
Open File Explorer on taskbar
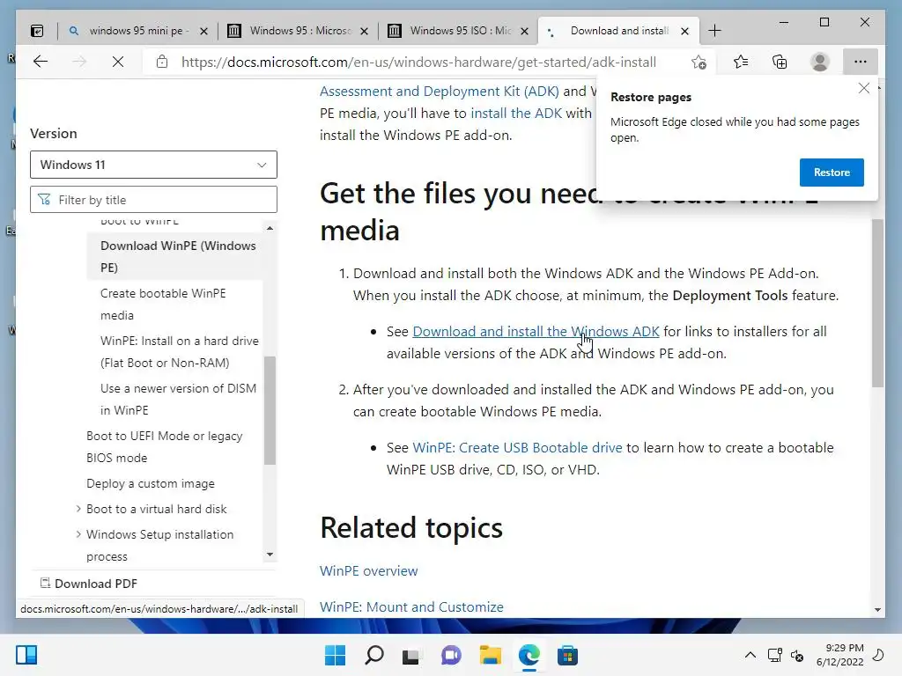[x=491, y=655]
